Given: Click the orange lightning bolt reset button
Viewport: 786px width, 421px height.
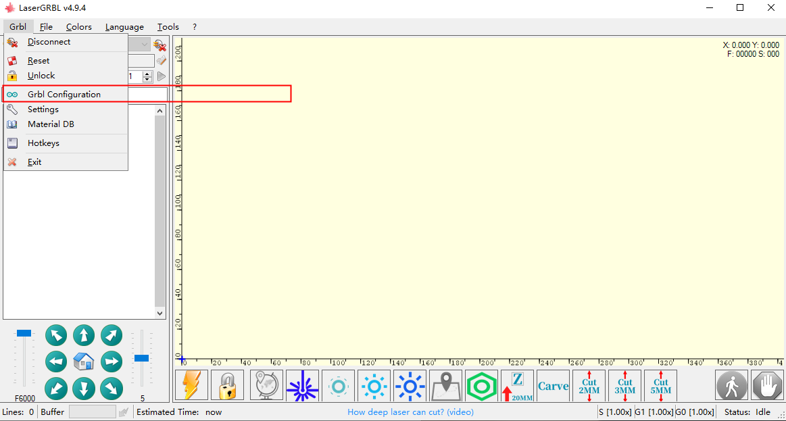Looking at the screenshot, I should 192,385.
